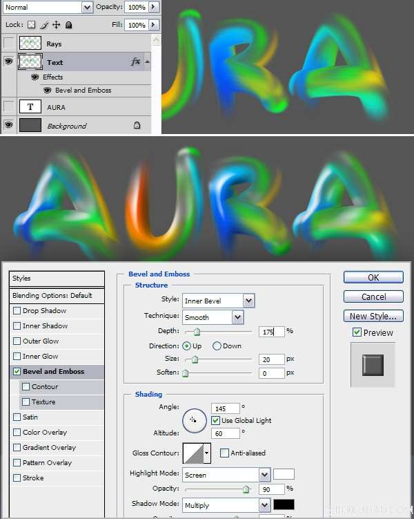Click the lock transparent pixels icon
This screenshot has height=519, width=414.
[31, 25]
